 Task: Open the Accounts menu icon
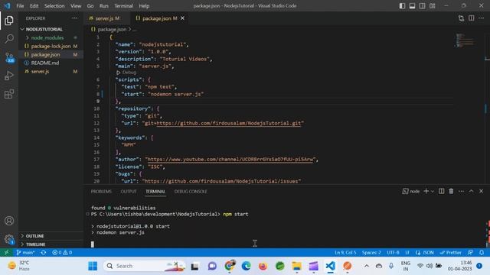9,221
